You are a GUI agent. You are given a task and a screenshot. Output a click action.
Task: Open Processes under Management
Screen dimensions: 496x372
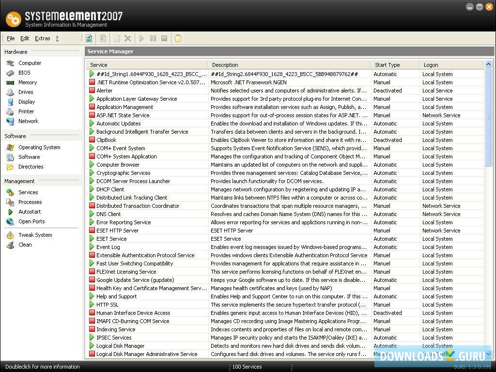coord(30,202)
